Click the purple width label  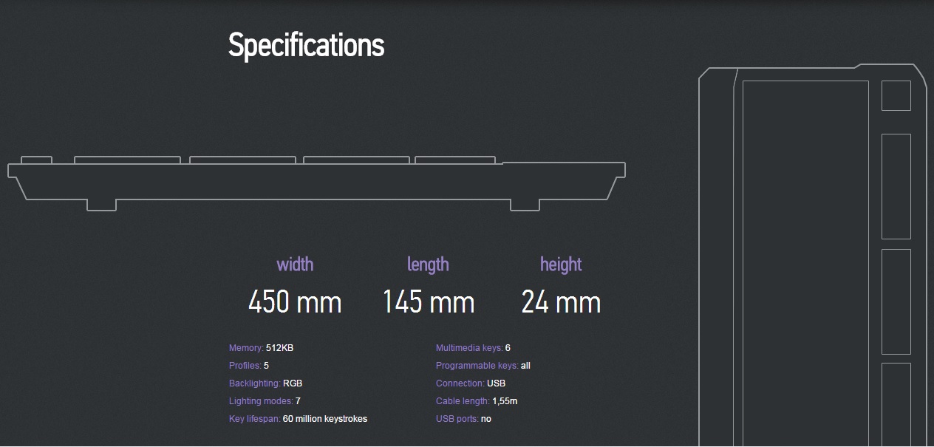point(295,265)
